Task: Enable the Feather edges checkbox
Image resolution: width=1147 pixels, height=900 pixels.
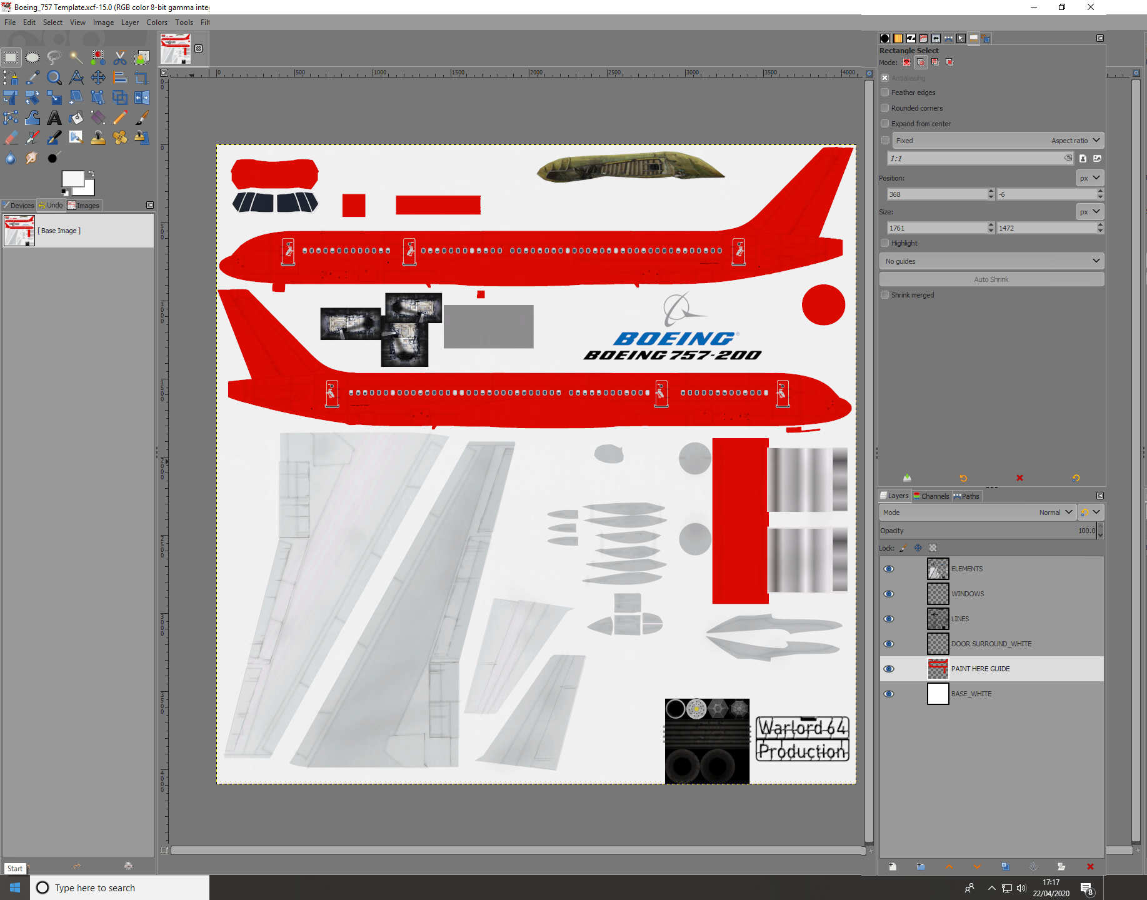Action: click(885, 92)
